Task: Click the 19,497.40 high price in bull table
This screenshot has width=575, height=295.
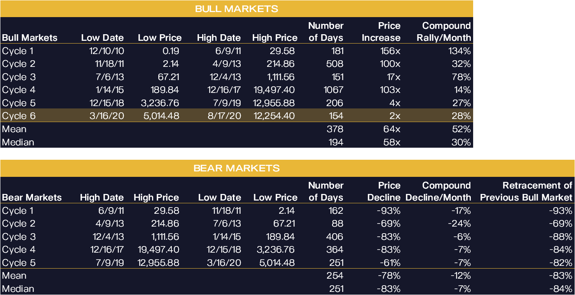Action: pos(274,90)
